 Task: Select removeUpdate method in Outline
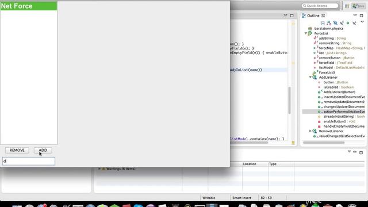pos(344,102)
